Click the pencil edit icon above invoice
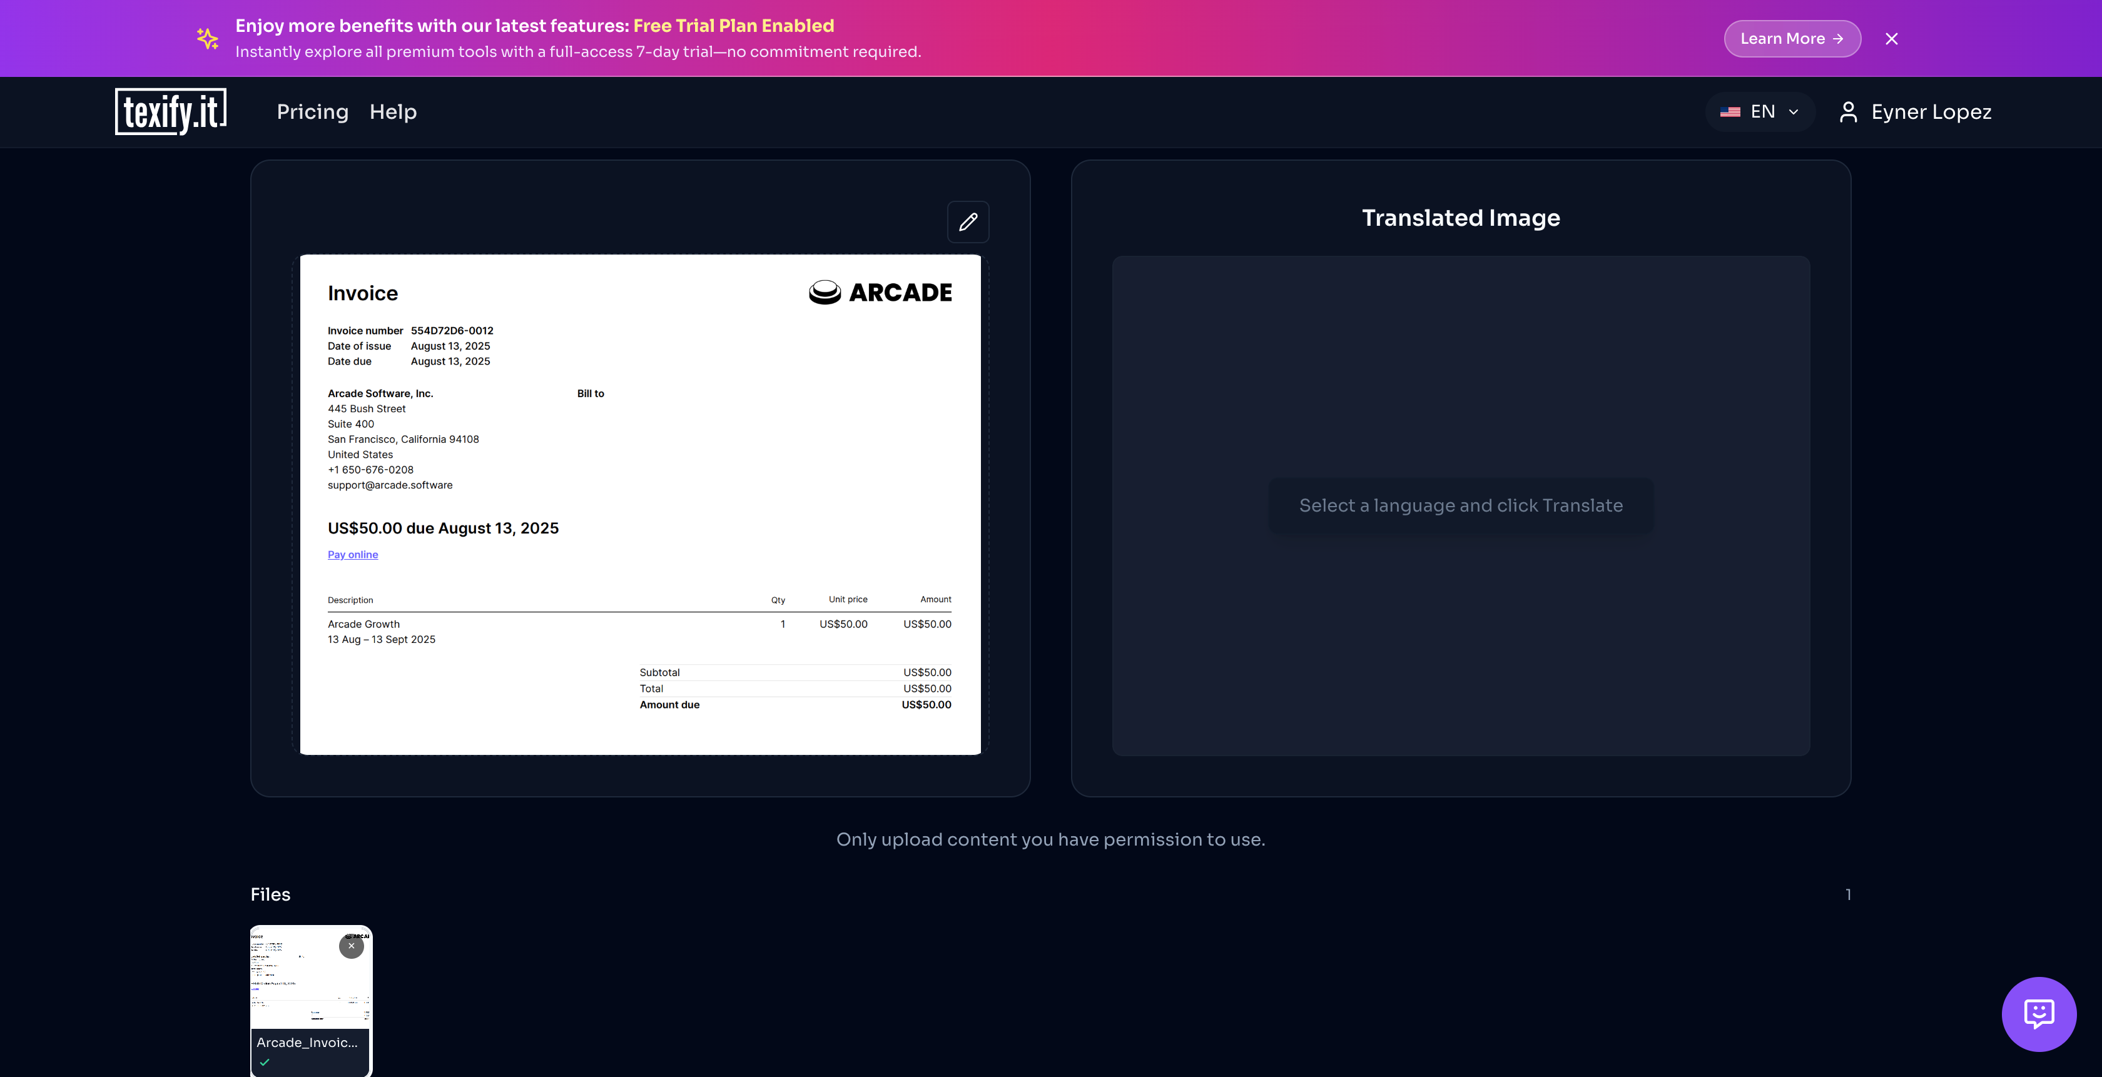The image size is (2102, 1077). click(968, 222)
